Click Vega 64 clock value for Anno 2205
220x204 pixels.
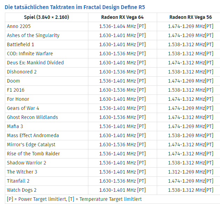122,26
